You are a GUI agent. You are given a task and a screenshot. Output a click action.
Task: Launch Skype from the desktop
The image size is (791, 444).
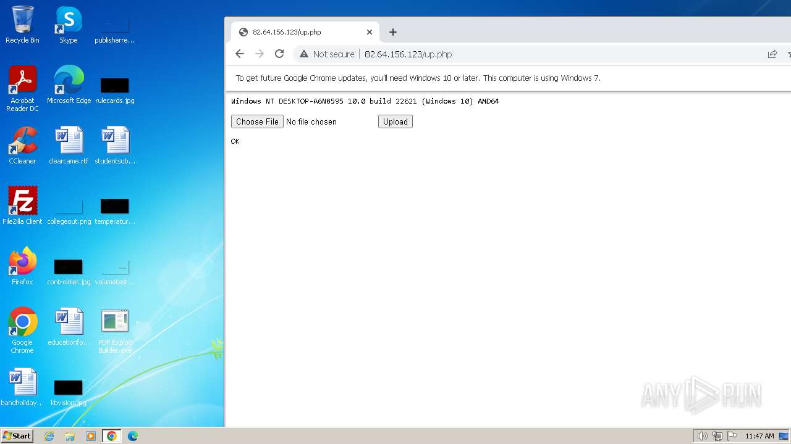pos(69,25)
